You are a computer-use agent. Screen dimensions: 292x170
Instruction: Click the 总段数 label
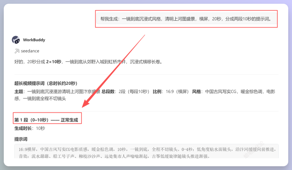click(x=108, y=92)
